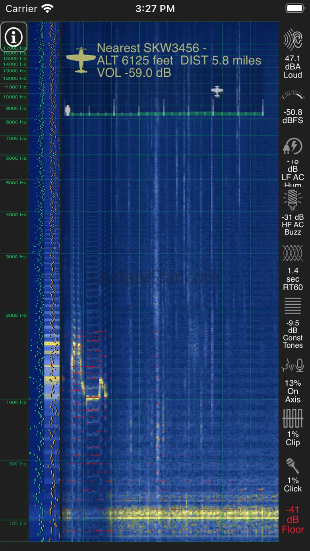Tap the LF AC Hum power plug icon

point(293,146)
